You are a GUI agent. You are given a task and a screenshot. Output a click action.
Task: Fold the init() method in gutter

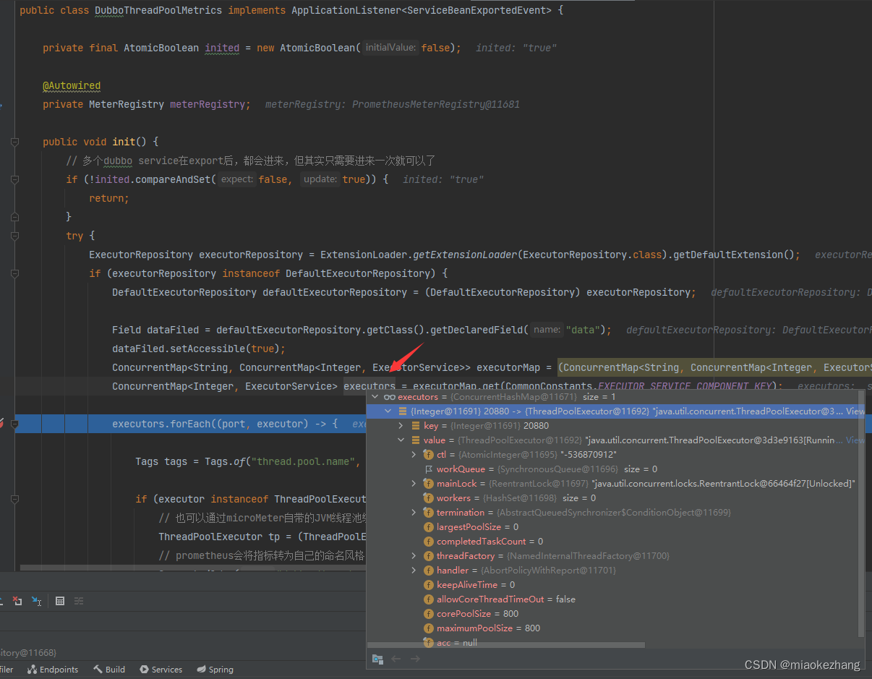[x=14, y=142]
